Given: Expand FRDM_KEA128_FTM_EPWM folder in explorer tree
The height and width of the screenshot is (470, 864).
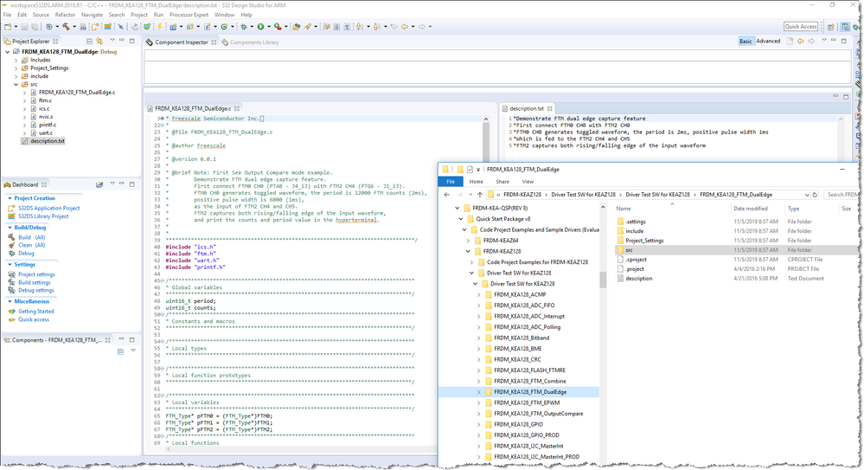Looking at the screenshot, I should 479,402.
